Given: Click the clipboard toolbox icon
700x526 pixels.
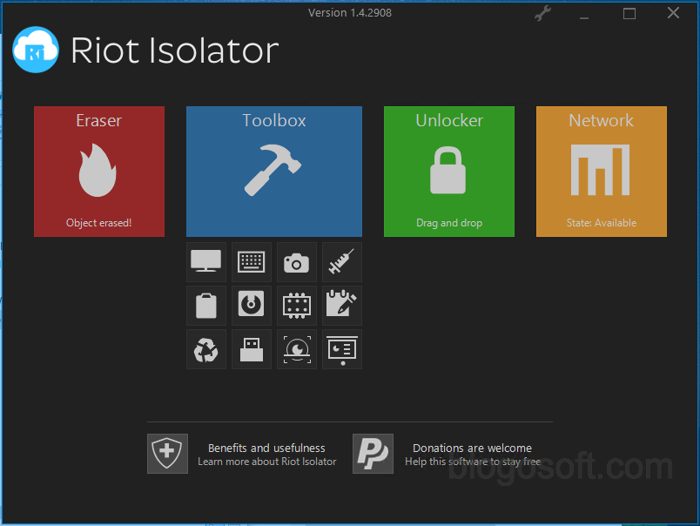Looking at the screenshot, I should [x=206, y=306].
